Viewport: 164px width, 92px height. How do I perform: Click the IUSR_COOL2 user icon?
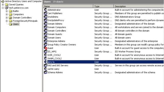(x=45, y=55)
